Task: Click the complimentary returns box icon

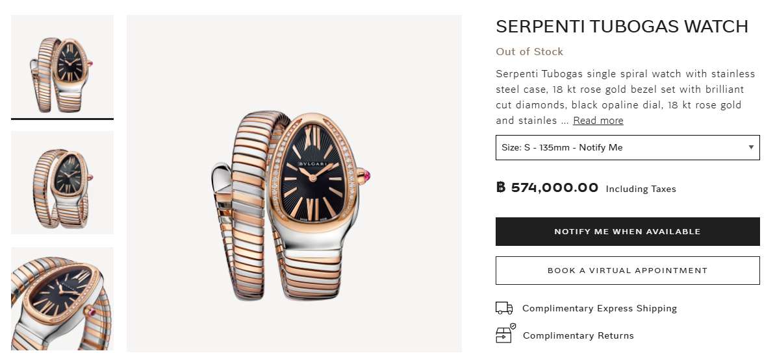Action: (505, 334)
